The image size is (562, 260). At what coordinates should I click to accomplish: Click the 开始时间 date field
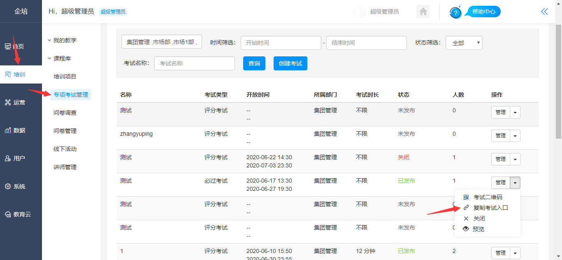(x=281, y=43)
